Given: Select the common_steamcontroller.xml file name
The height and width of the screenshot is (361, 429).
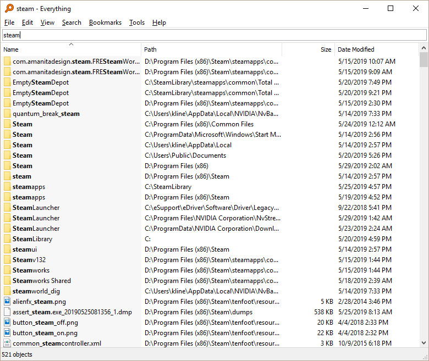Looking at the screenshot, I should (x=57, y=343).
